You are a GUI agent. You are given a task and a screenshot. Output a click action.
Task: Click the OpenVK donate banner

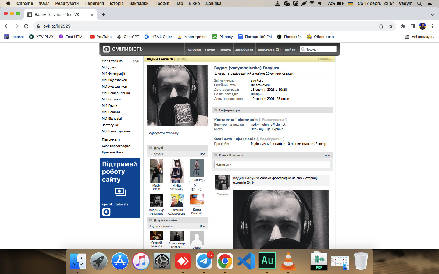pos(120,188)
